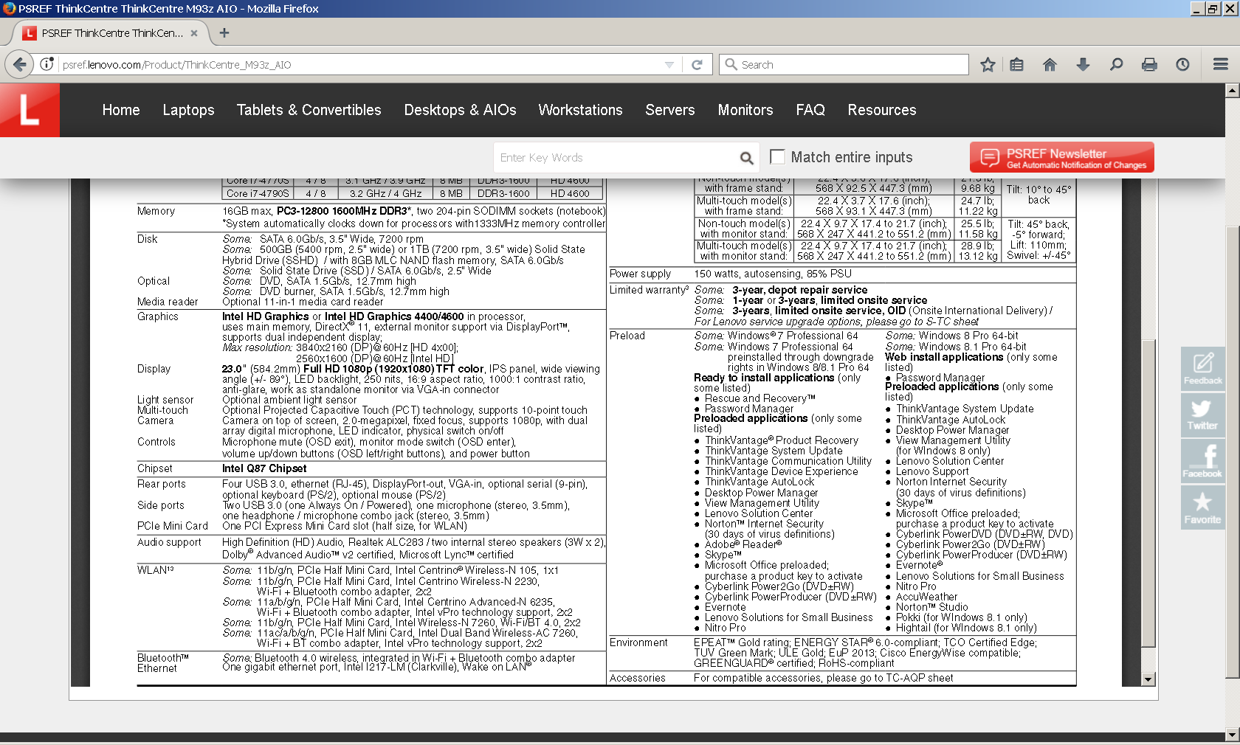Viewport: 1240px width, 745px height.
Task: Click 'Limited warranty' row label
Action: 649,290
